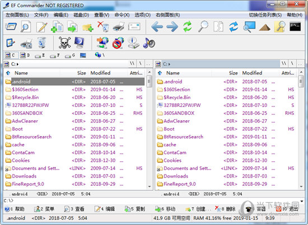
Task: Click right panel scrollbar up arrow
Action: [x=301, y=72]
